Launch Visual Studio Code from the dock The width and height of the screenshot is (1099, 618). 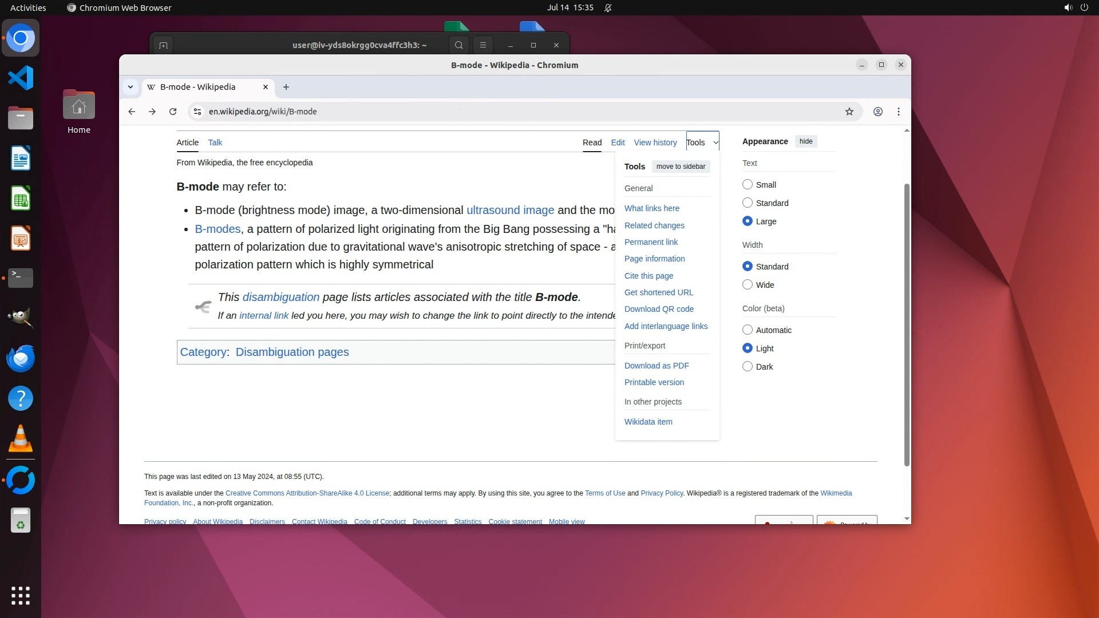click(21, 78)
